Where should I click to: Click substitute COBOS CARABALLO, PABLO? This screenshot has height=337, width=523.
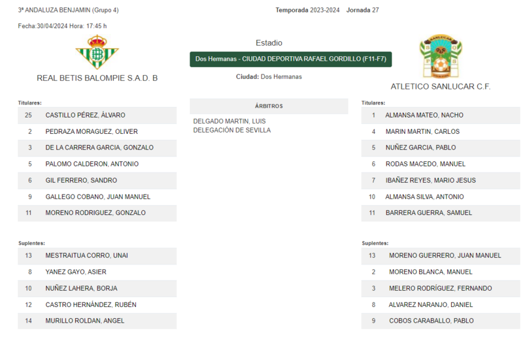point(441,321)
